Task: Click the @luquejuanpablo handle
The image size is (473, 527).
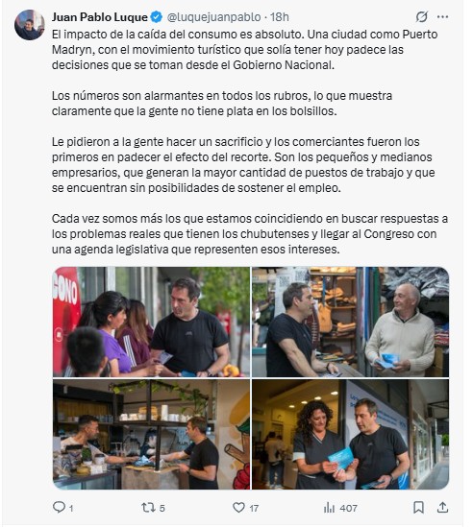Action: pos(213,17)
